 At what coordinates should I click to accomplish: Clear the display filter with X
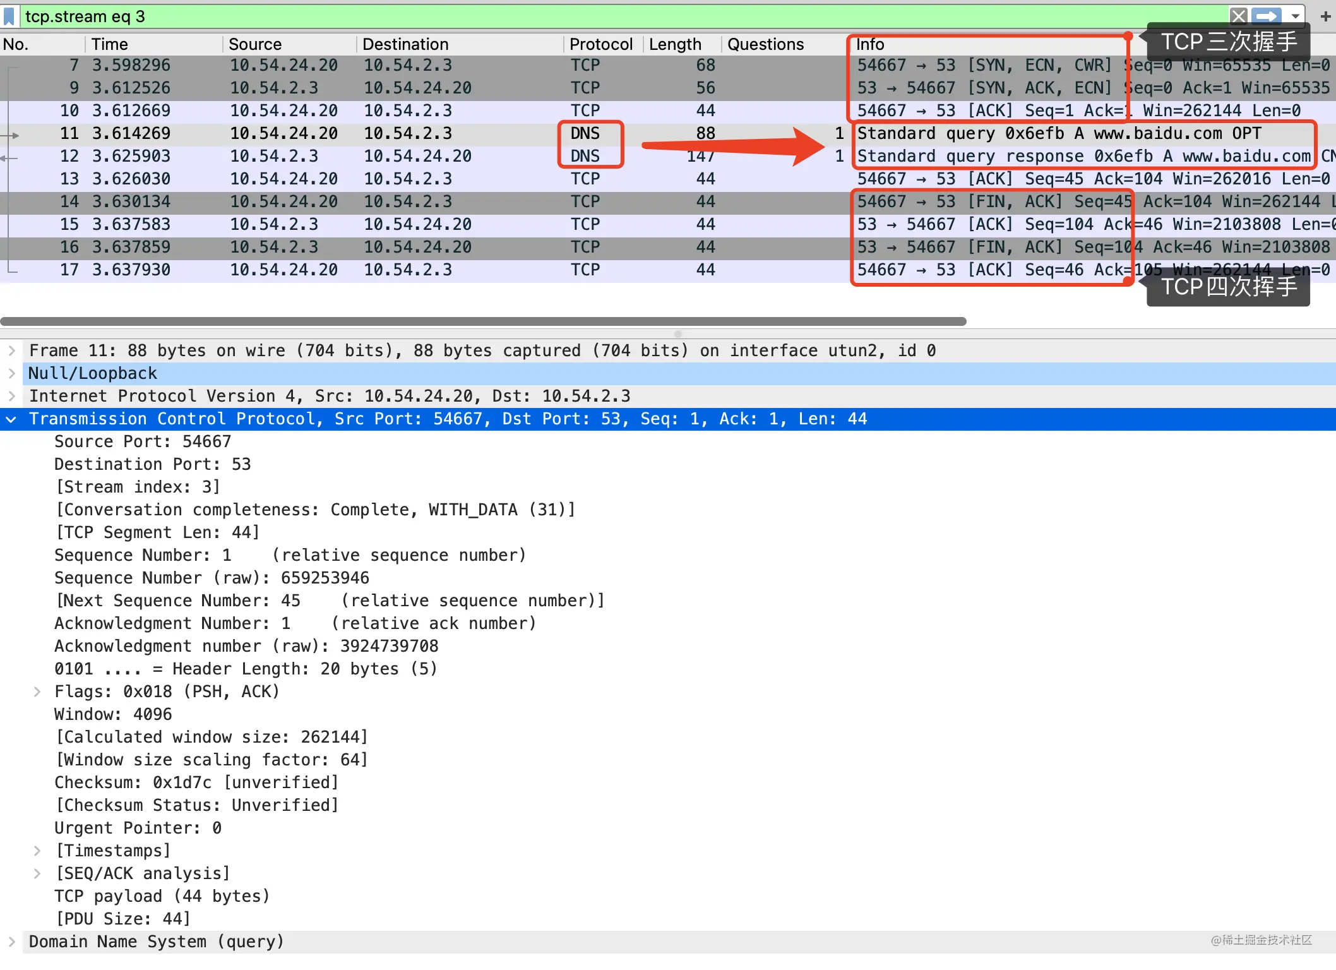[1238, 16]
